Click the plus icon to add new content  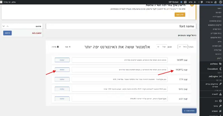click(194, 2)
